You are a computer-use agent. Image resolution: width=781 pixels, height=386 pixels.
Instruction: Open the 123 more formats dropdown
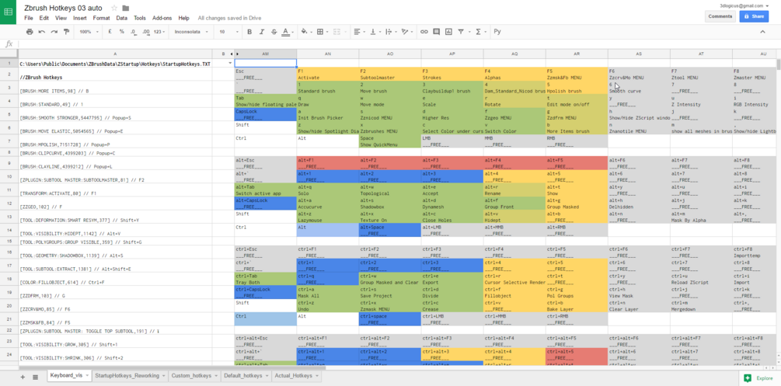click(159, 32)
